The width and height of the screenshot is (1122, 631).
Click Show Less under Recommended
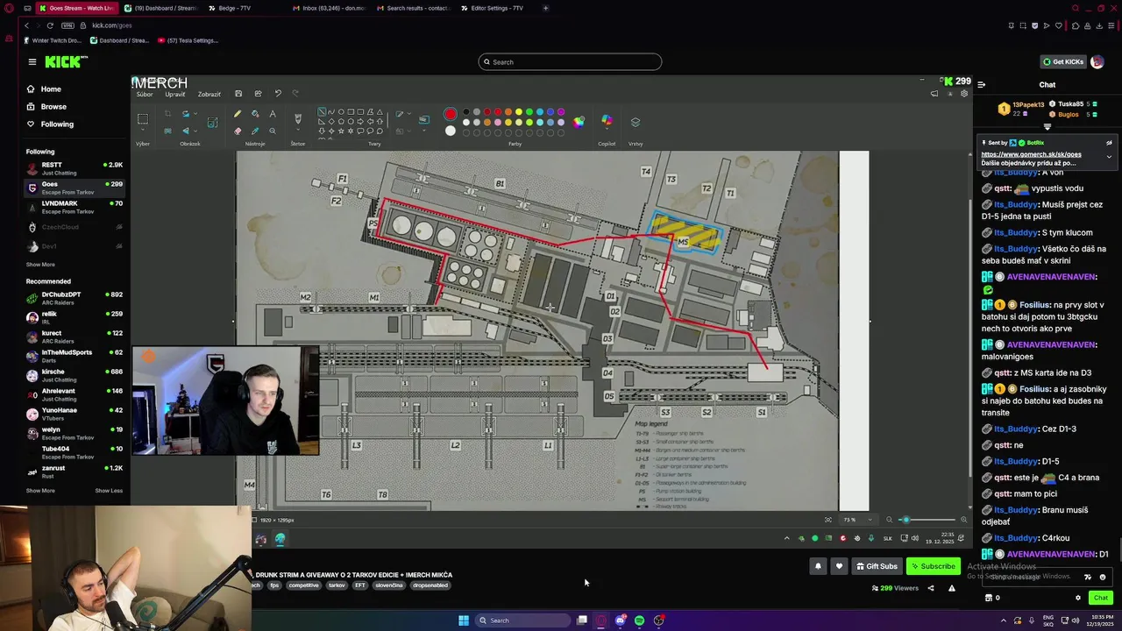(109, 491)
